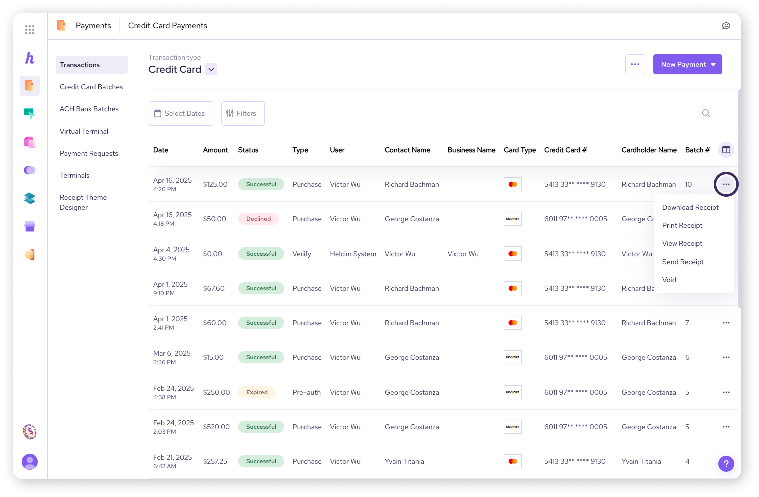Viewport: 759px width, 497px height.
Task: Click the search magnifier icon
Action: [x=706, y=113]
